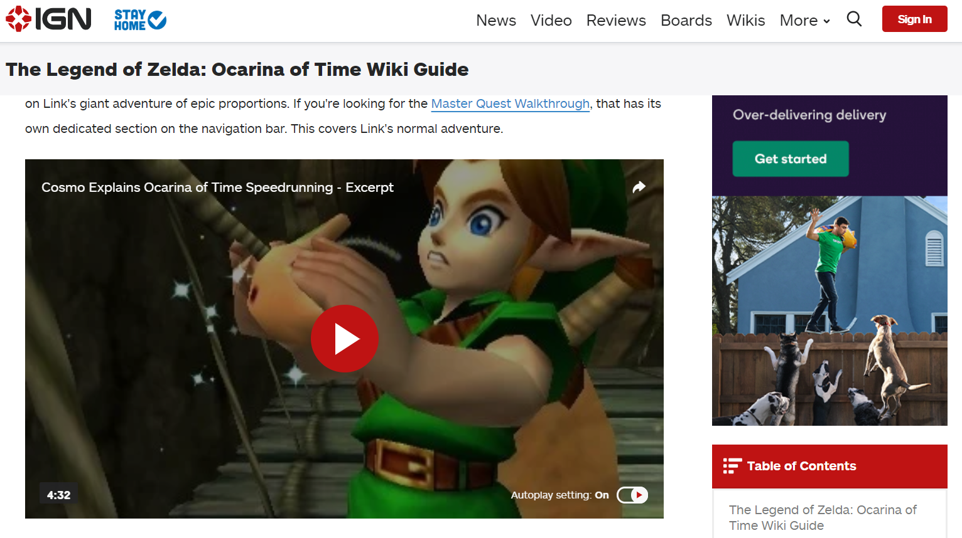Open the search magnifier icon
The image size is (962, 538).
[x=854, y=19]
